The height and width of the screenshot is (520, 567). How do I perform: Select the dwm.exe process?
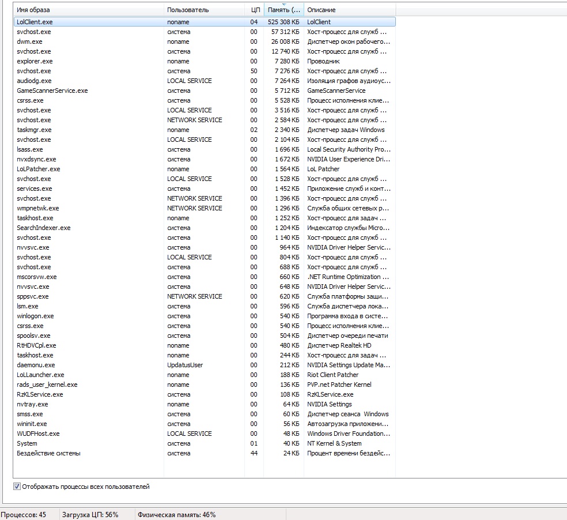tap(29, 42)
